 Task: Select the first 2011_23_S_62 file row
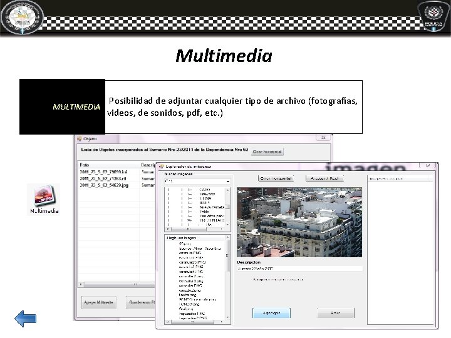pyautogui.click(x=103, y=172)
